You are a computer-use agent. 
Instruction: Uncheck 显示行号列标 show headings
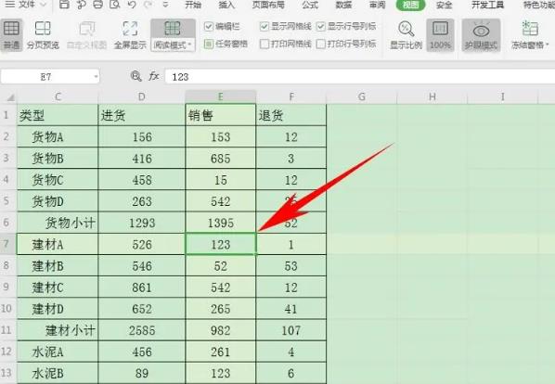[321, 27]
